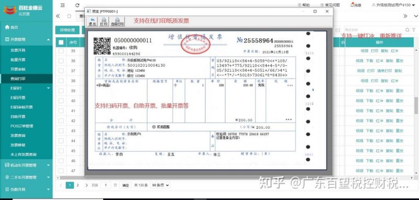This screenshot has height=200, width=419.
Task: Click the home tab icon
Action: tap(69, 16)
